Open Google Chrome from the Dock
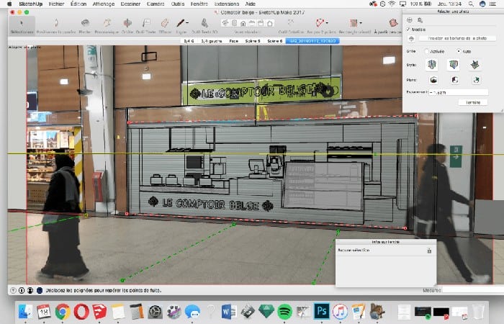 tap(63, 312)
